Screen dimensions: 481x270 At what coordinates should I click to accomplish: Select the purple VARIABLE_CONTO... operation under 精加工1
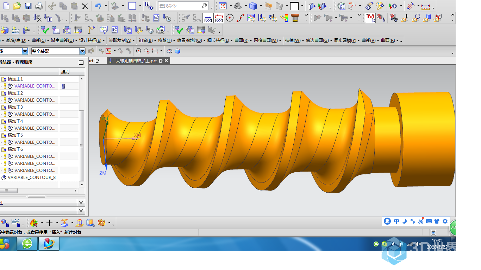35,86
